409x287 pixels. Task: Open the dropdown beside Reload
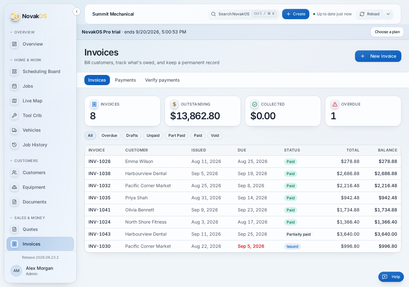(x=388, y=14)
